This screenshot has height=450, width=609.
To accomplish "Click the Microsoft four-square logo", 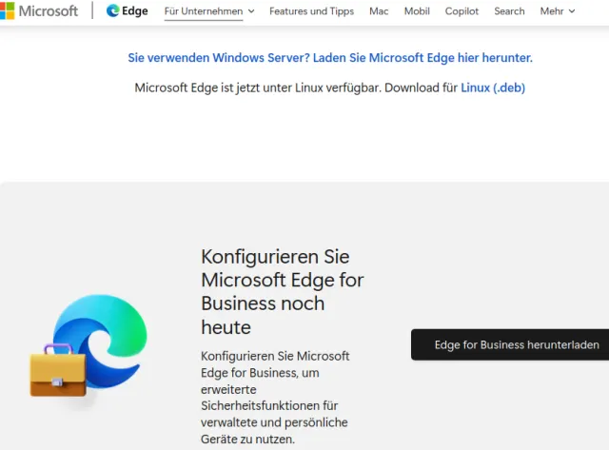I will [5, 11].
